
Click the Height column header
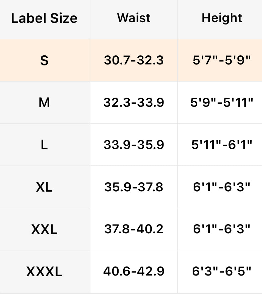point(222,18)
